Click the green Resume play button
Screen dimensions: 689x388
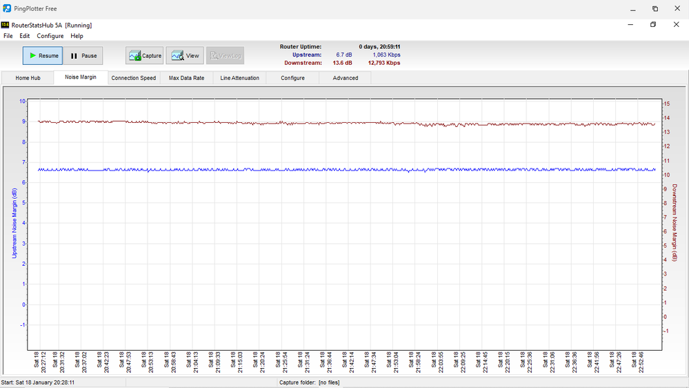pyautogui.click(x=43, y=56)
